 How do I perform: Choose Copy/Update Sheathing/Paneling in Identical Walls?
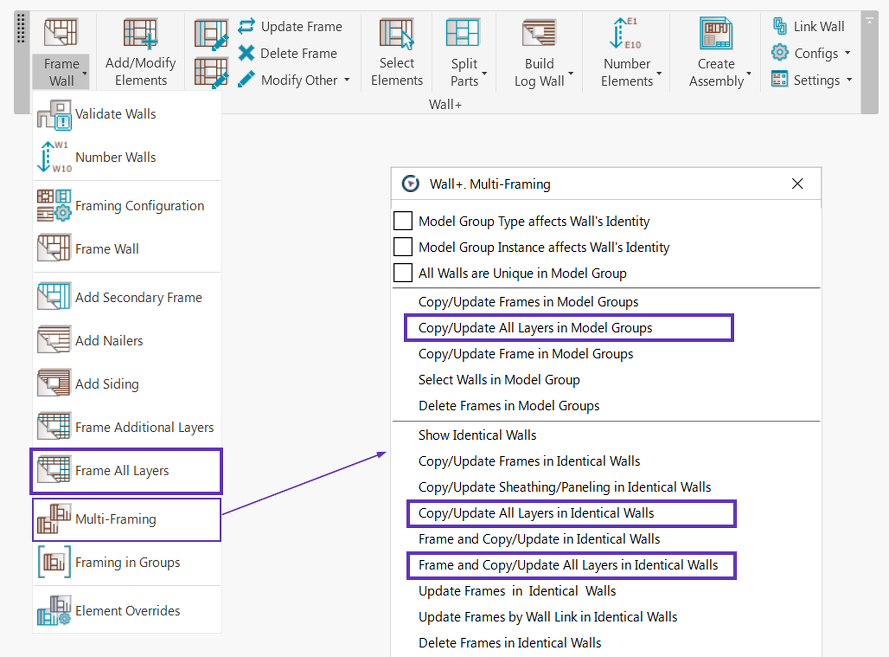pyautogui.click(x=564, y=487)
